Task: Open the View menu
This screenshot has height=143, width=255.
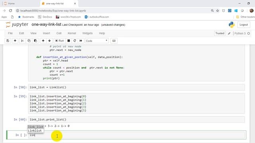Action: pyautogui.click(x=33, y=33)
